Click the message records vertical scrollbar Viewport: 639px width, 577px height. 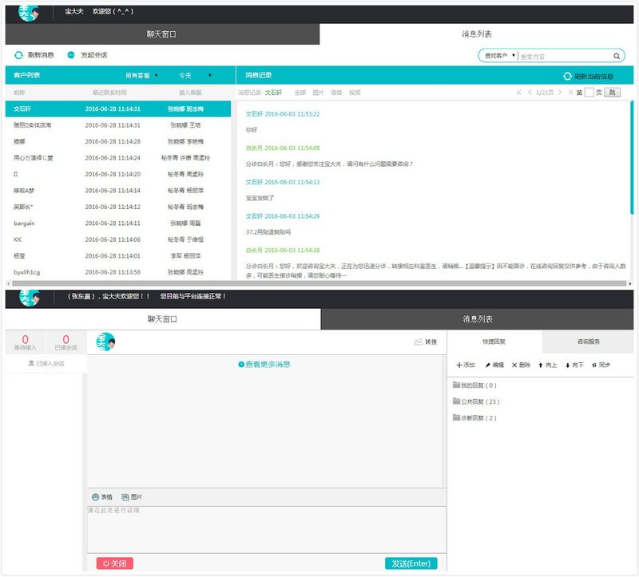click(632, 157)
